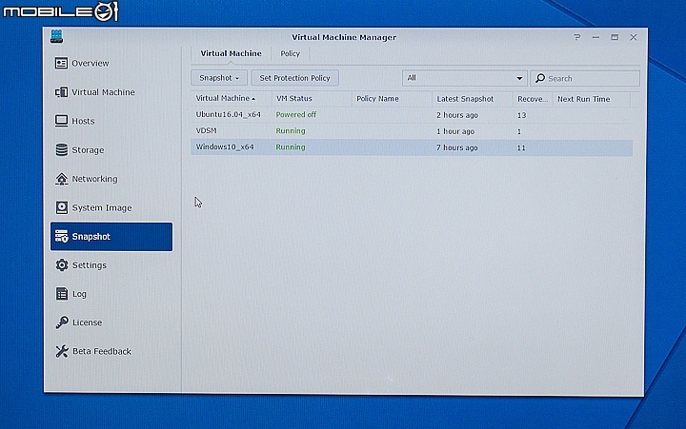Image resolution: width=686 pixels, height=429 pixels.
Task: Switch to the Virtual Machine tab
Action: 231,53
